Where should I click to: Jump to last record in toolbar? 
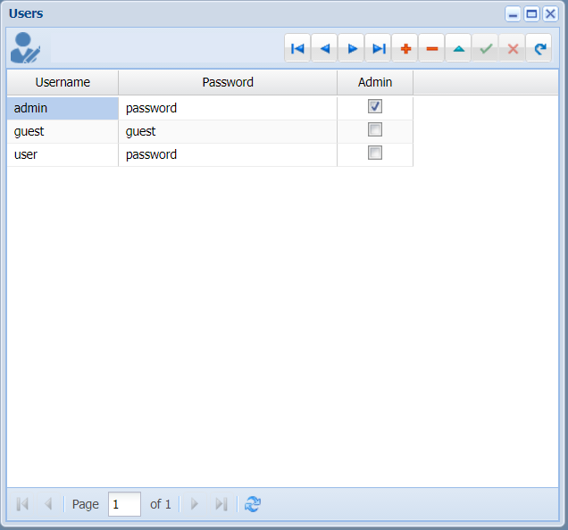pos(378,48)
